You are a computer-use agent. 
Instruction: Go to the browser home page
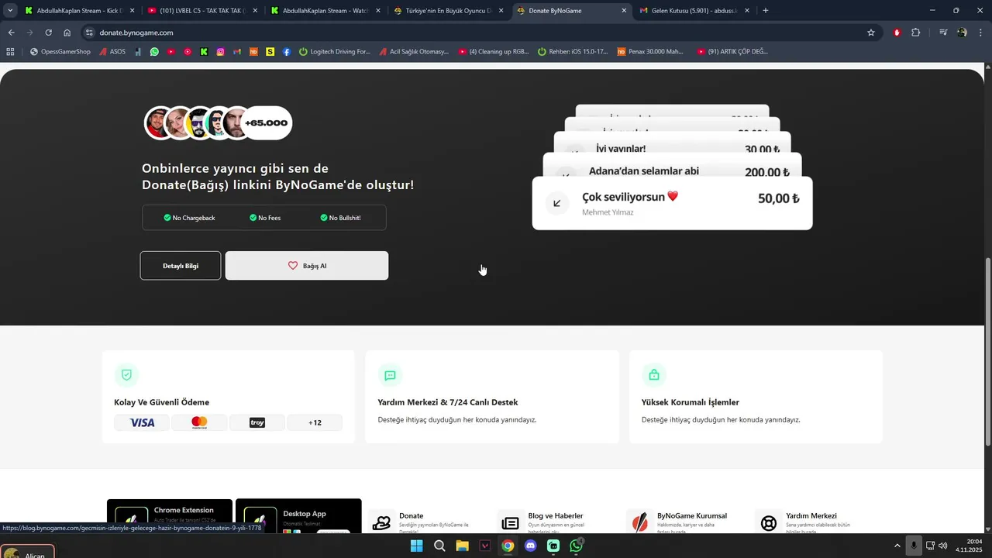(x=67, y=33)
